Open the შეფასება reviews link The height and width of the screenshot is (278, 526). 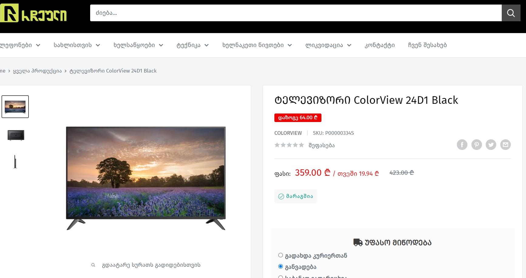click(321, 145)
